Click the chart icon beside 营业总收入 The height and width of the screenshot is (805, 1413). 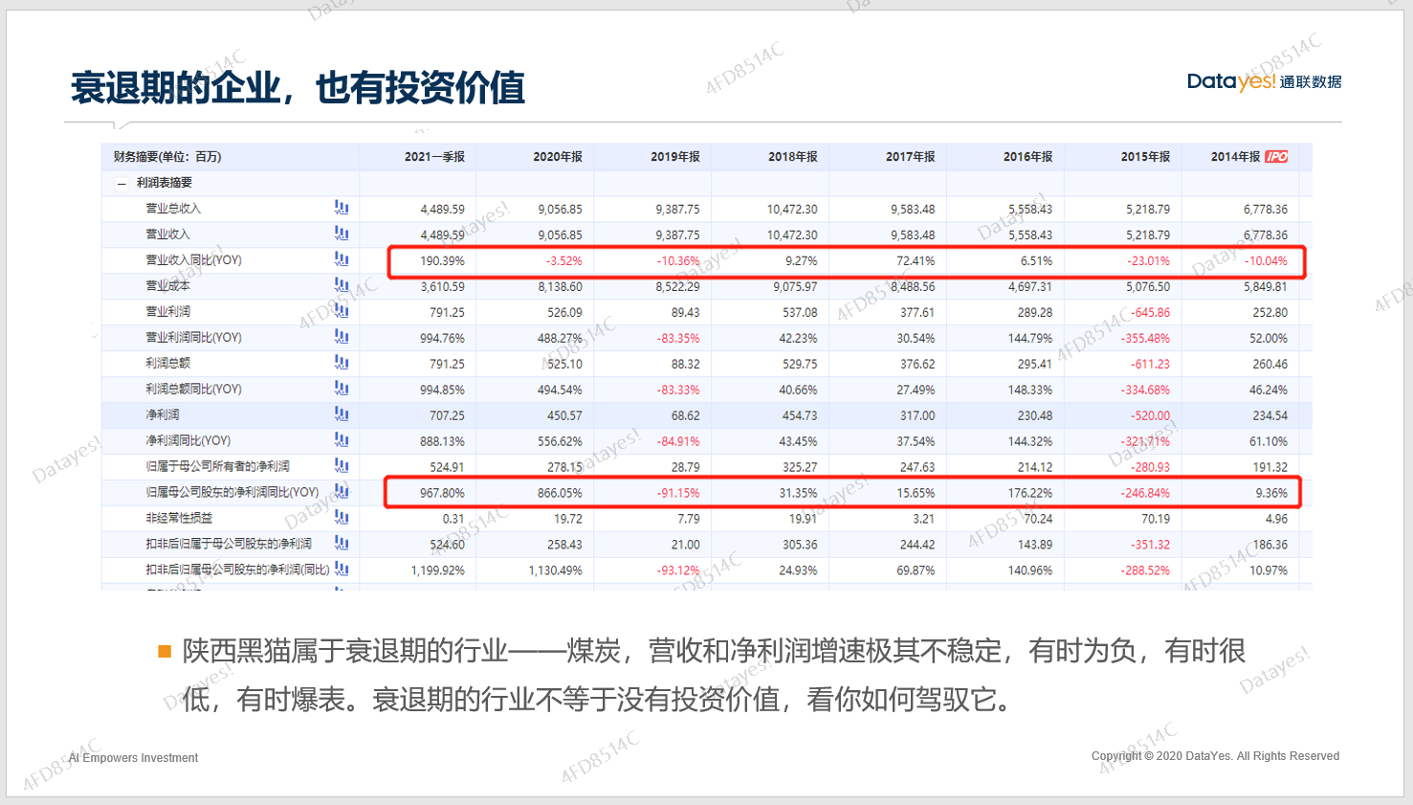pos(342,208)
